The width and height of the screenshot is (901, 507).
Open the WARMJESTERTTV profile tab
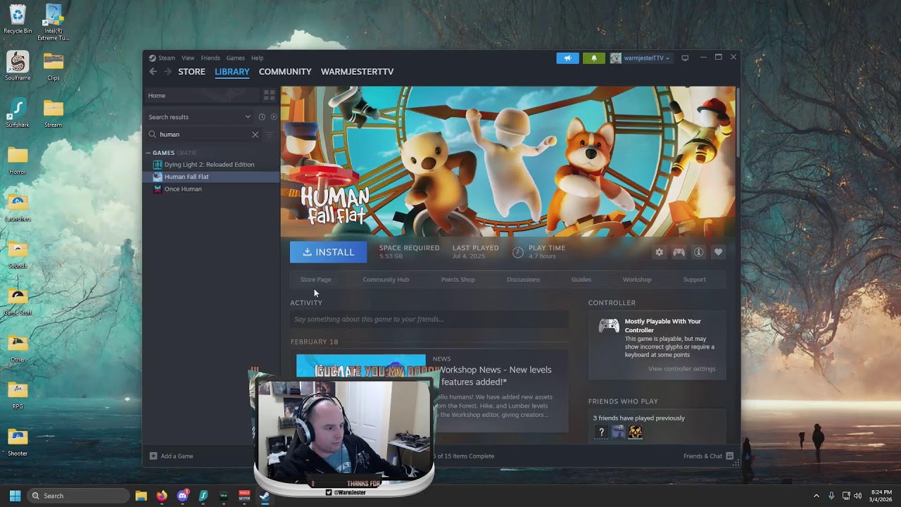[357, 72]
